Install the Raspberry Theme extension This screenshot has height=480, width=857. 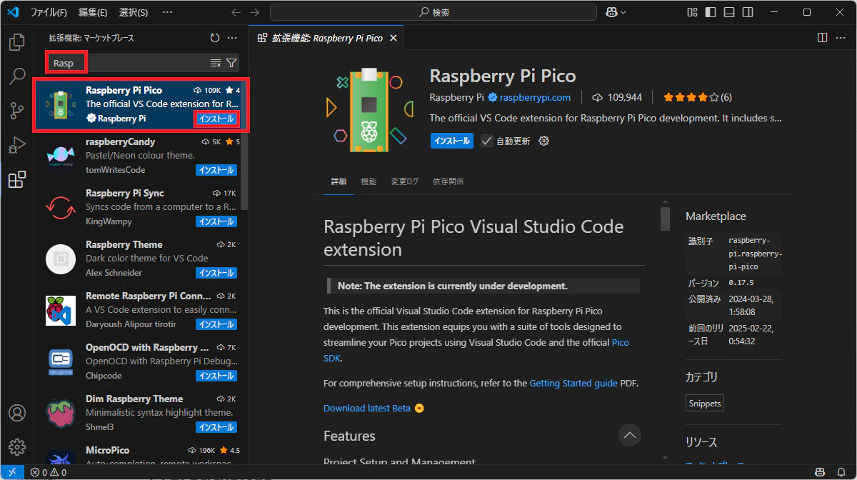coord(216,273)
